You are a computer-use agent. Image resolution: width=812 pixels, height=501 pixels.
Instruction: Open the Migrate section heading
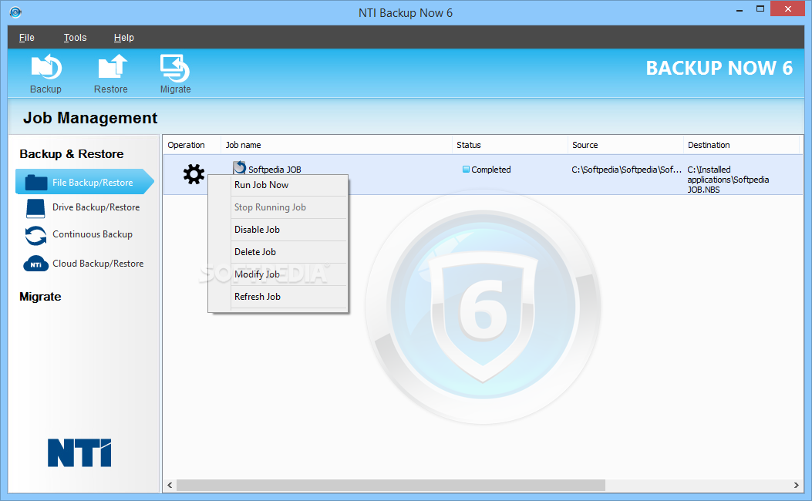point(40,297)
